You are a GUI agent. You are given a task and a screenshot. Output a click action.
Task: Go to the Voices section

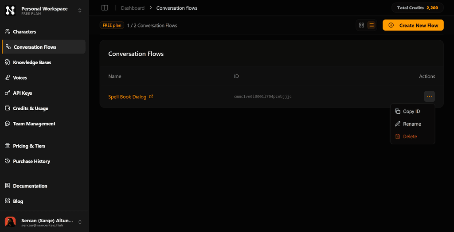pyautogui.click(x=20, y=78)
